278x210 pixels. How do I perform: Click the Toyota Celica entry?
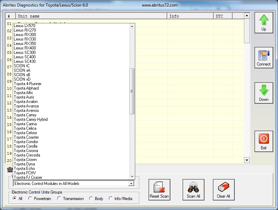[72, 128]
